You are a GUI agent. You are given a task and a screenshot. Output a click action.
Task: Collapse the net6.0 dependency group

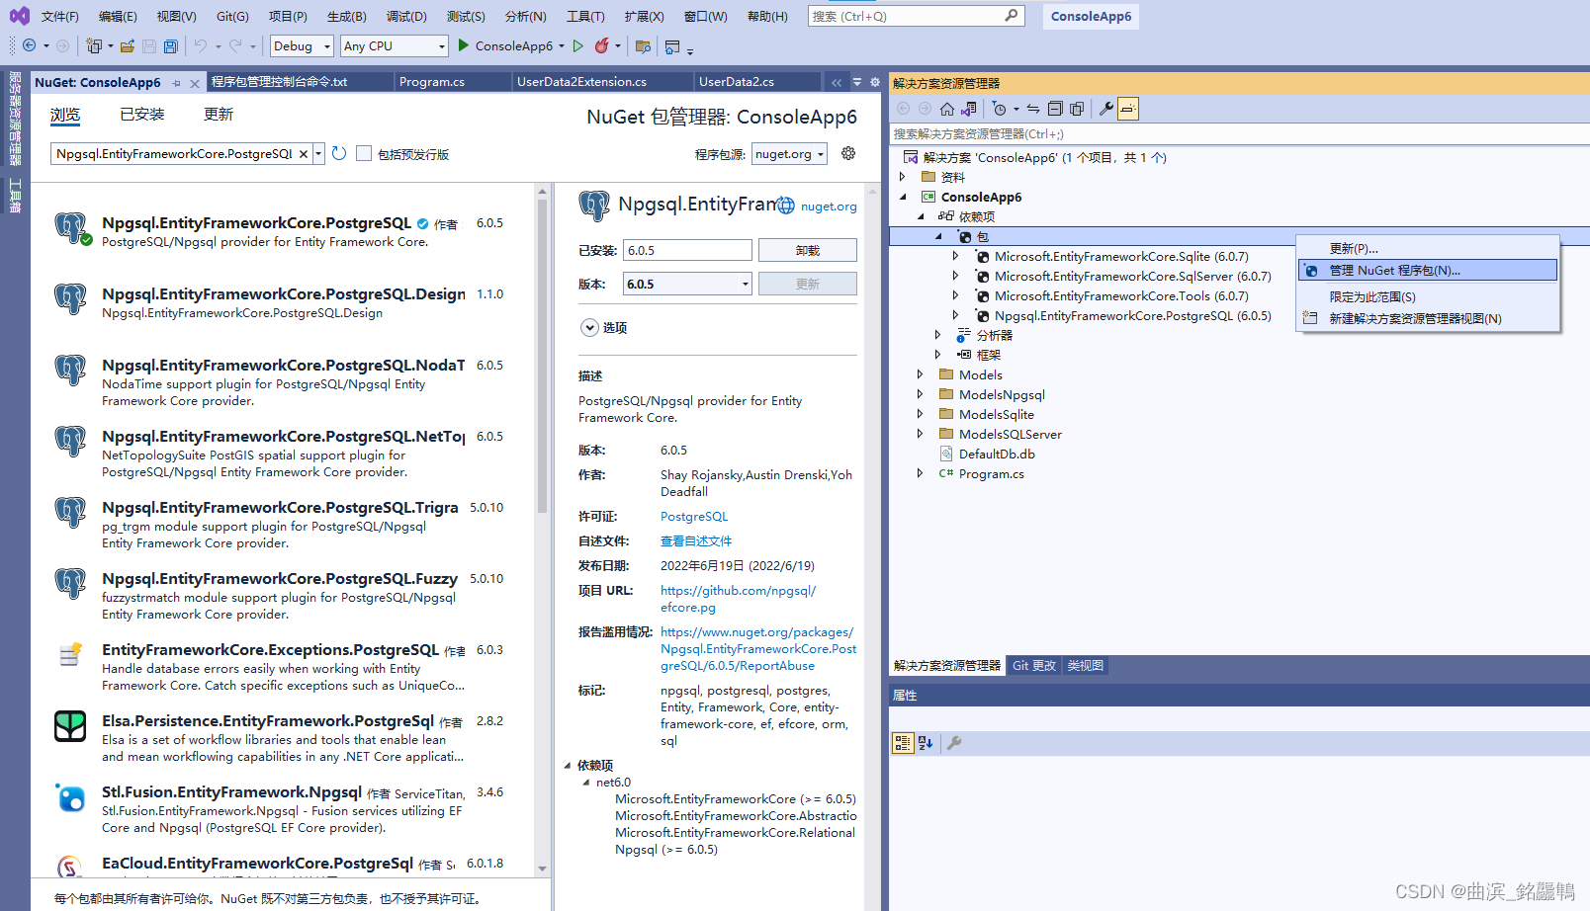tap(586, 782)
